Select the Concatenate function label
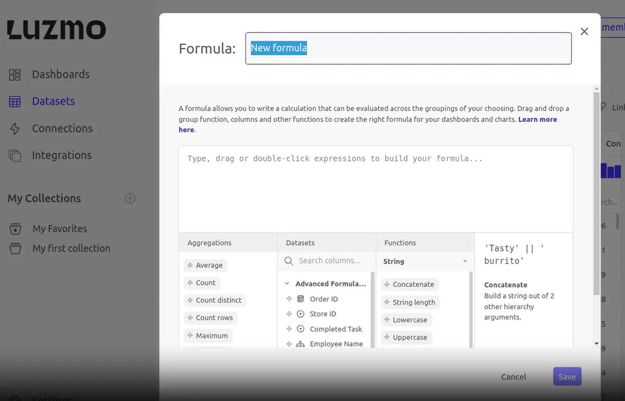Screen dimensions: 625x401 [413, 284]
